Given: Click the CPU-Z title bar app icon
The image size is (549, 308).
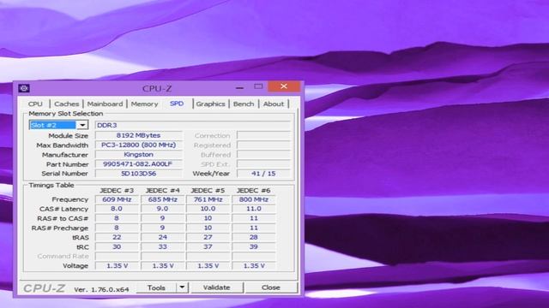Looking at the screenshot, I should click(24, 88).
